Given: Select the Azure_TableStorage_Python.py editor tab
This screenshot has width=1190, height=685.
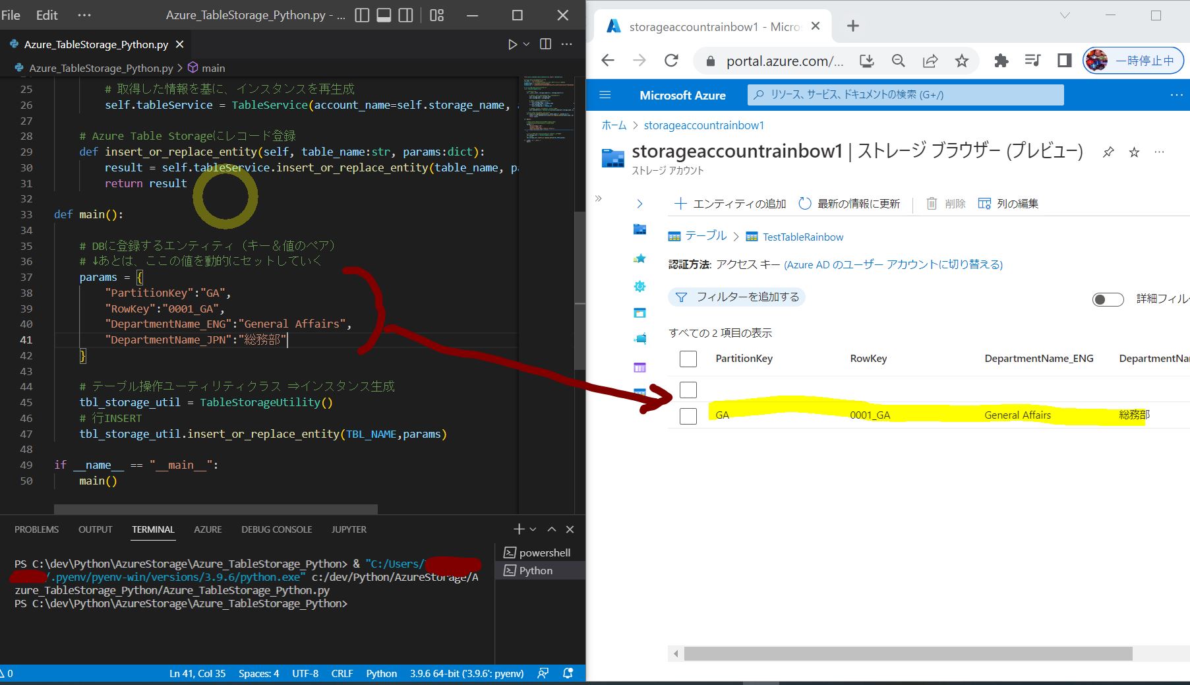Looking at the screenshot, I should 96,44.
